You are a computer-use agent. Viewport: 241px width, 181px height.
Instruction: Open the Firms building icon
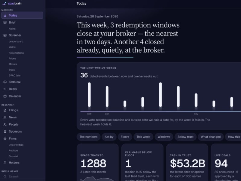click(5, 139)
